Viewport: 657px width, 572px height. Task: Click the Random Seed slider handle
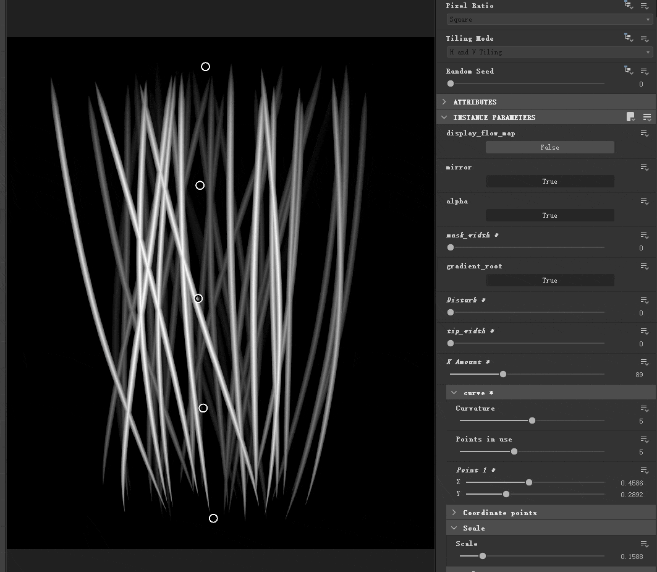coord(451,83)
